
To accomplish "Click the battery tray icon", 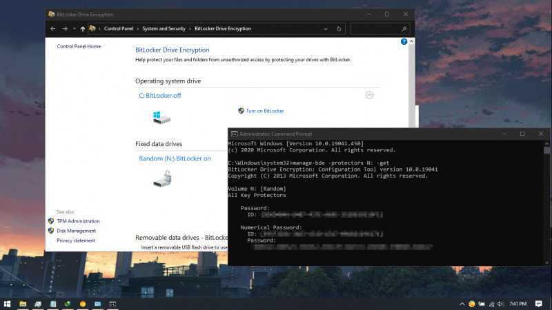I will pos(482,304).
